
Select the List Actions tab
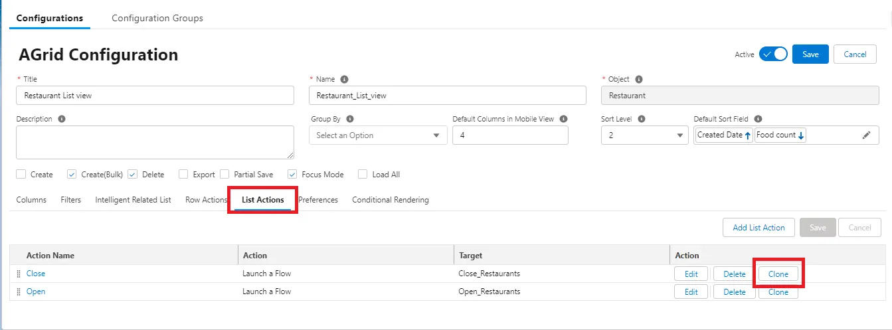point(263,200)
